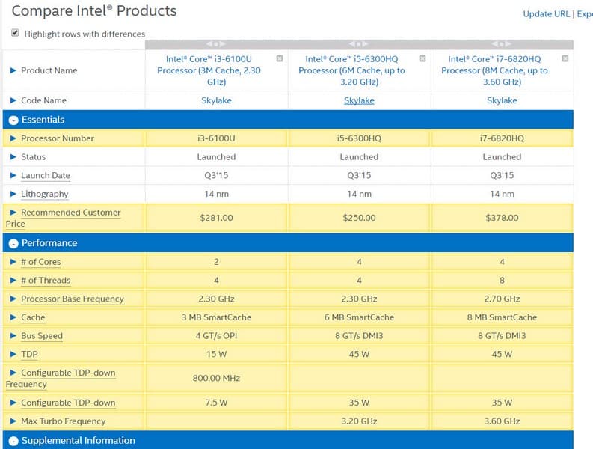Remove the i5-6300HQ column with its X icon
Screen dimensions: 593x449
(422, 58)
